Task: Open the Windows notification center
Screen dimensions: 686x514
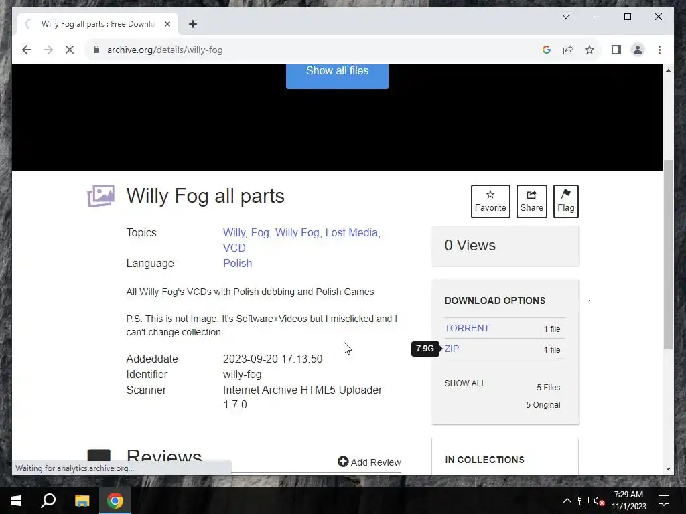Action: point(664,501)
